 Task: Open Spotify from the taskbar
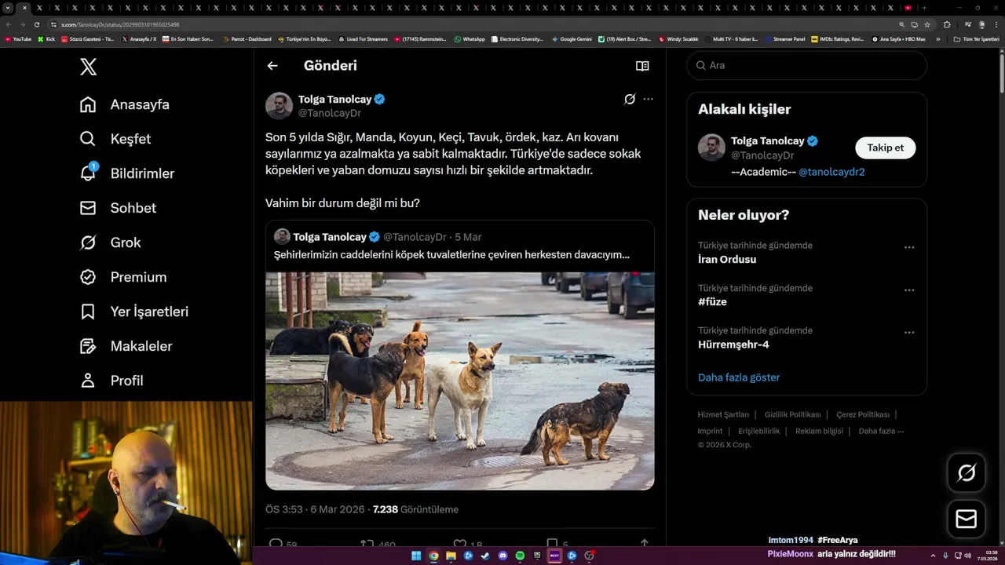tap(520, 556)
